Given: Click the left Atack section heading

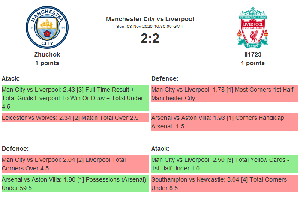Looking at the screenshot, I should (x=11, y=78).
